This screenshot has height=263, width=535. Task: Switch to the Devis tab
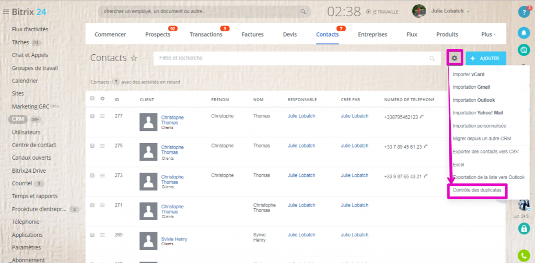(290, 34)
